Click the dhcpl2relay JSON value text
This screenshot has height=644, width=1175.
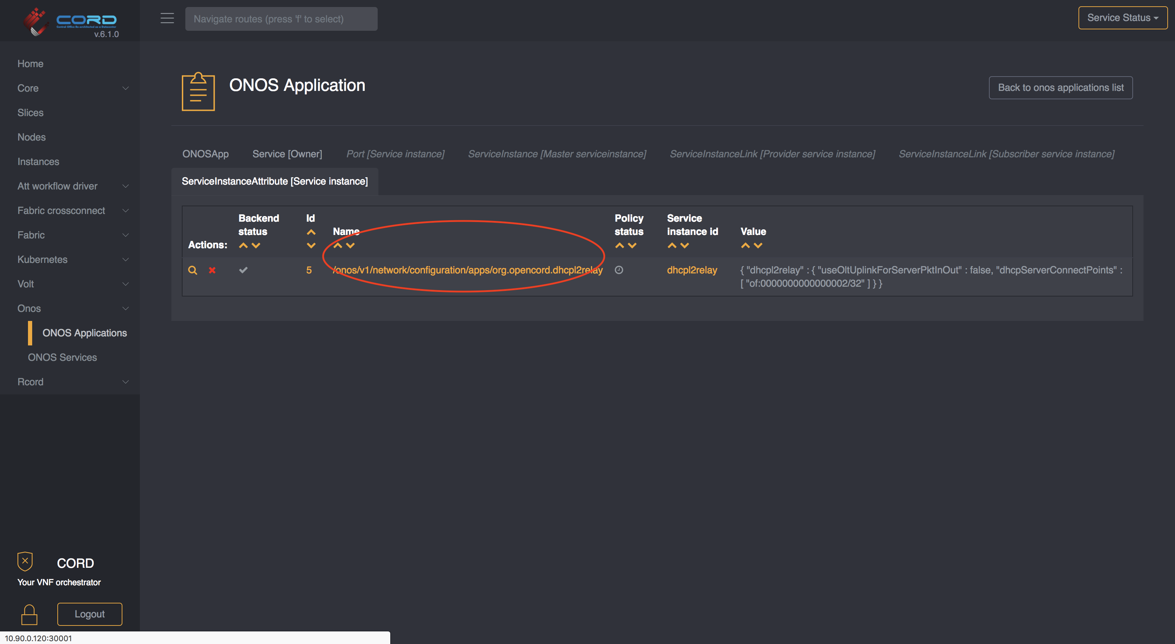(x=931, y=277)
